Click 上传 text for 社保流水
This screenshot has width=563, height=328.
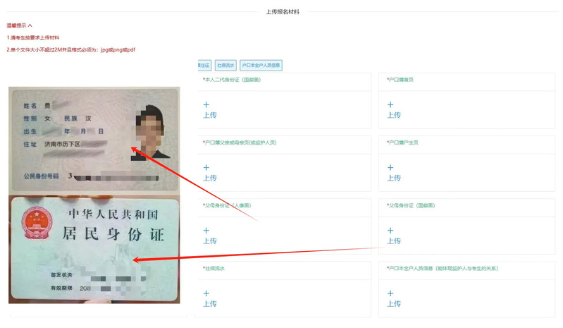(210, 303)
